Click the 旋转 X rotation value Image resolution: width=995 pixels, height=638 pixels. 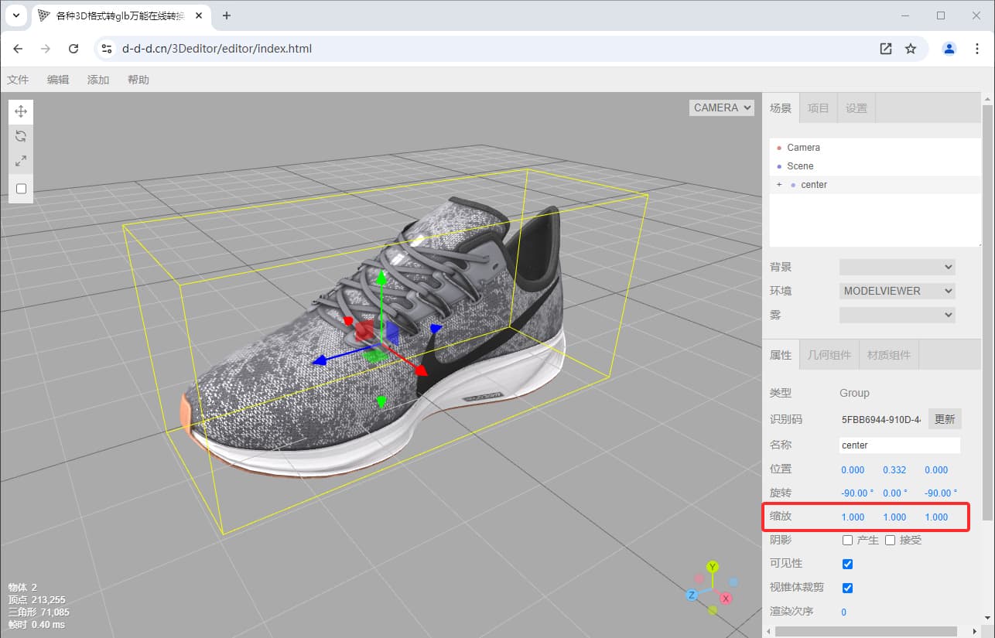tap(857, 493)
